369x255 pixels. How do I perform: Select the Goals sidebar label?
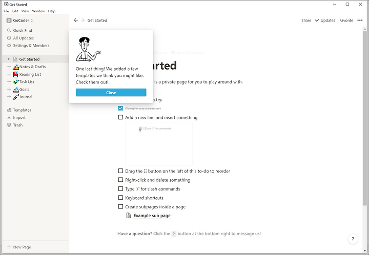[24, 89]
